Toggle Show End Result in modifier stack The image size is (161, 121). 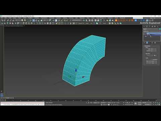pyautogui.click(x=147, y=43)
